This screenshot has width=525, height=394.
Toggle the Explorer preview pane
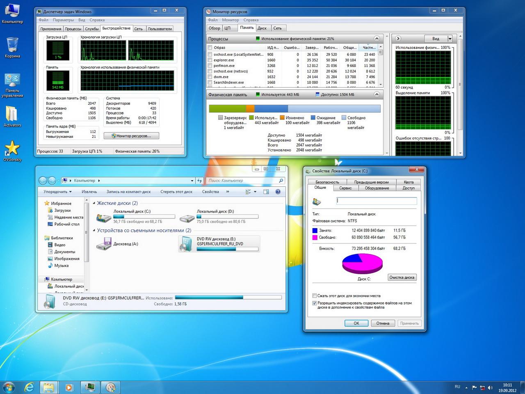(266, 192)
